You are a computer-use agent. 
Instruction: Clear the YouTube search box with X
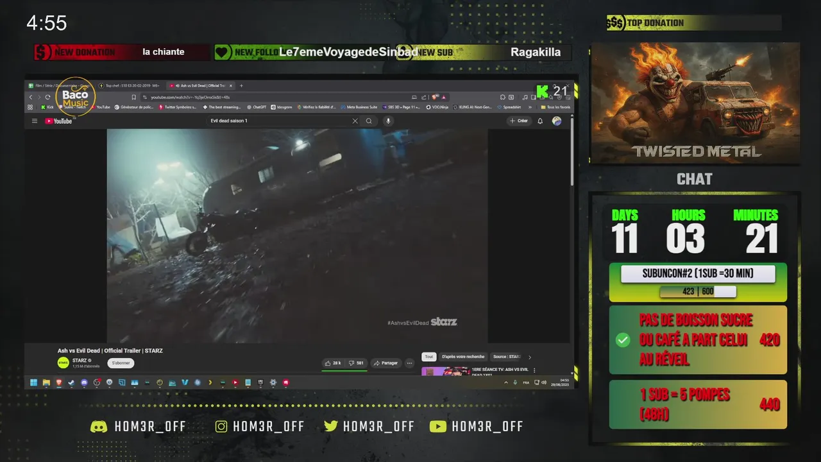coord(355,121)
